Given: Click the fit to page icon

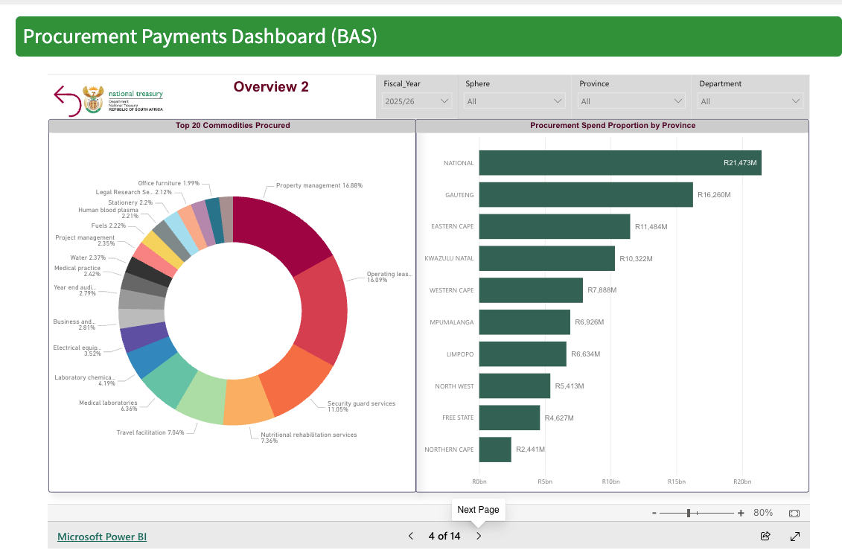Looking at the screenshot, I should pos(794,513).
